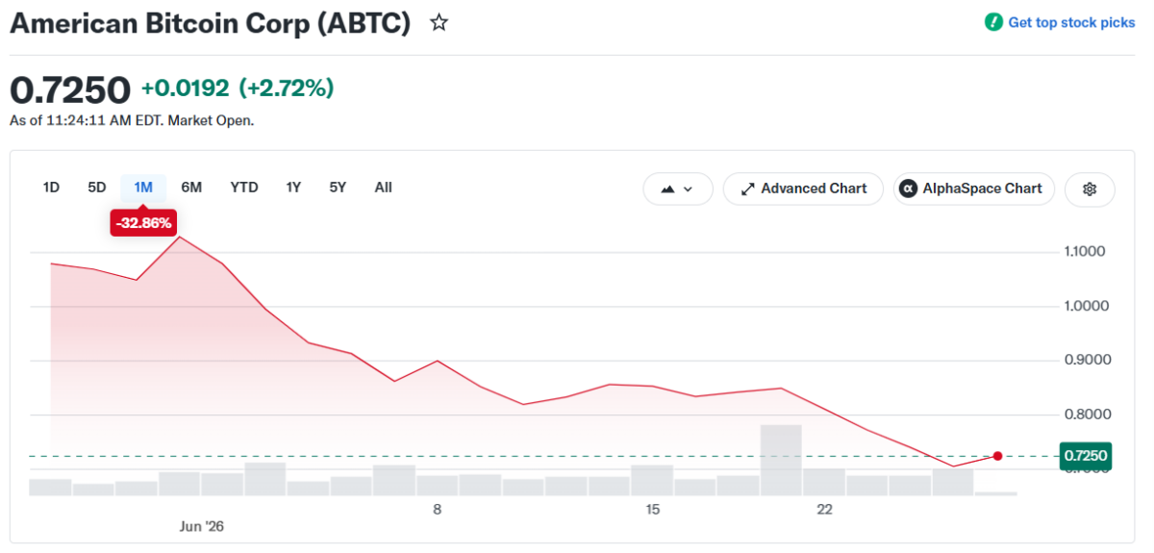
Task: Open the AlphaSpace Chart
Action: pyautogui.click(x=973, y=189)
